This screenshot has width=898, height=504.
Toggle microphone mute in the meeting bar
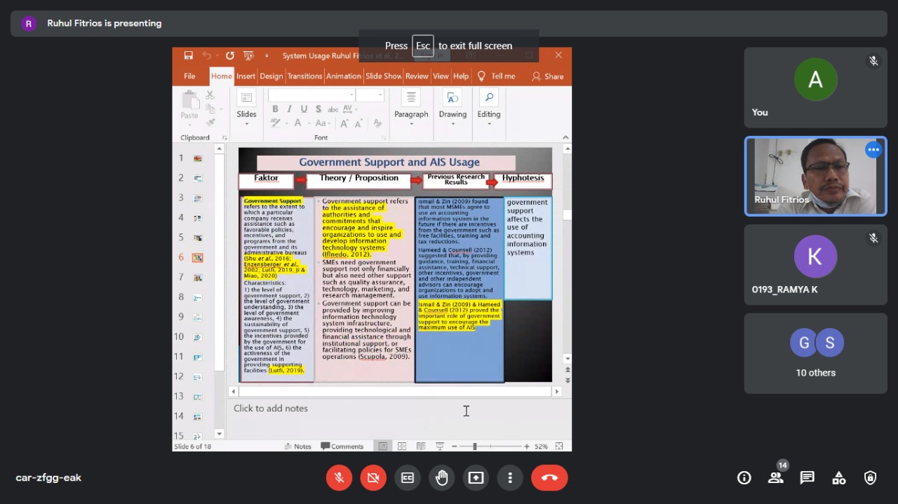(339, 478)
